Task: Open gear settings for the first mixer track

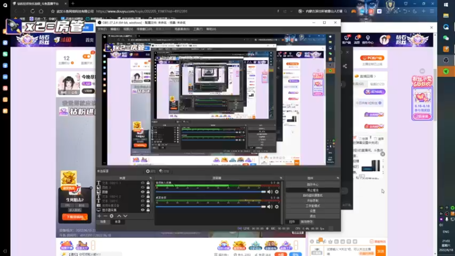Action: tap(277, 192)
